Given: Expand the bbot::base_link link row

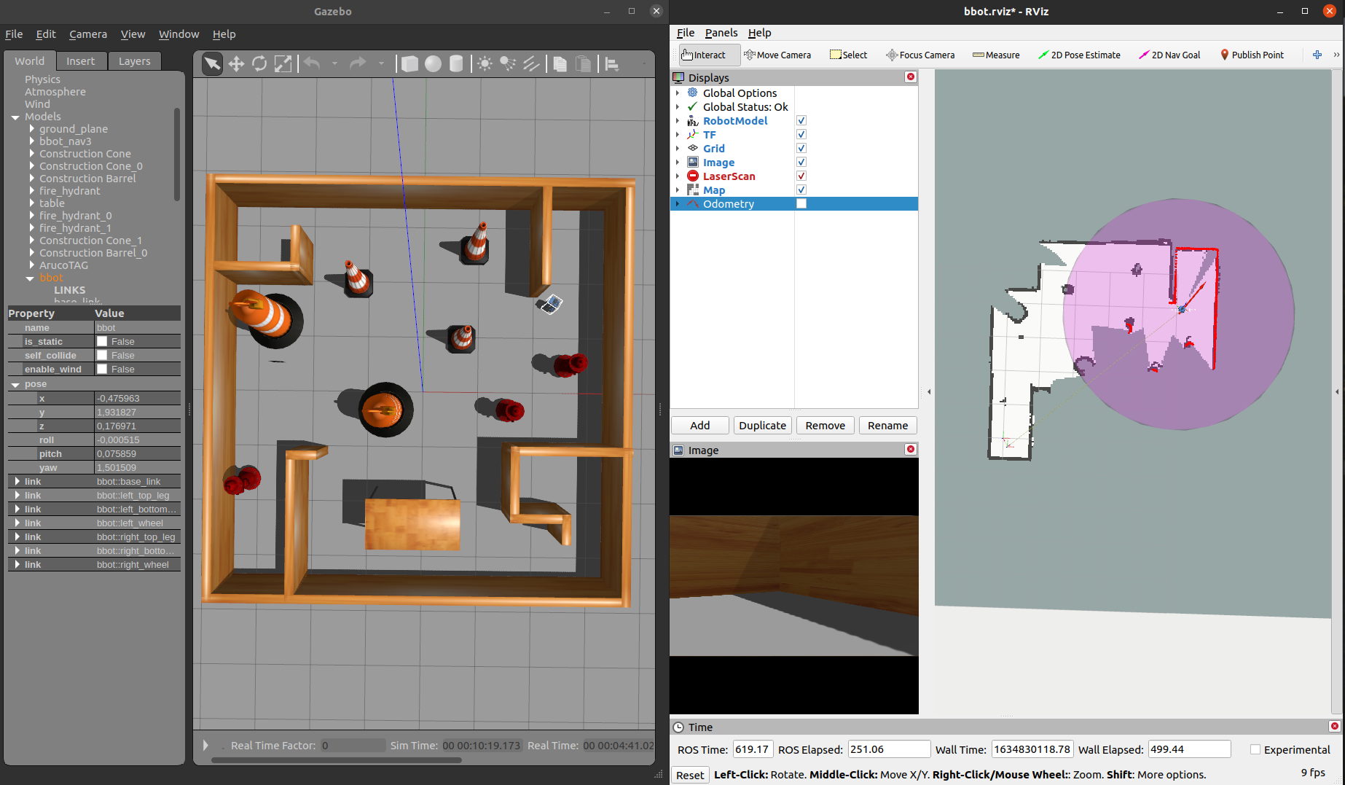Looking at the screenshot, I should [17, 482].
